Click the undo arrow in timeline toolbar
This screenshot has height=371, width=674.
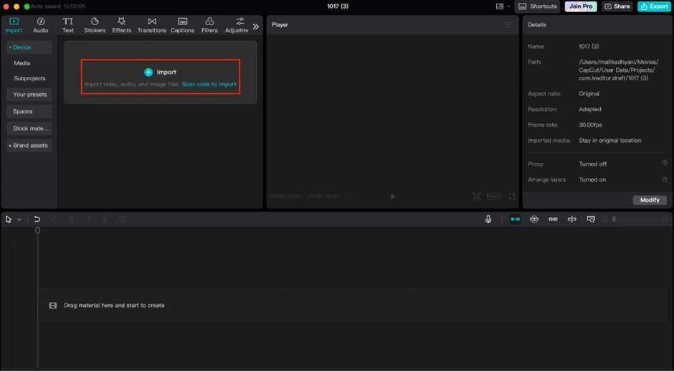click(37, 219)
